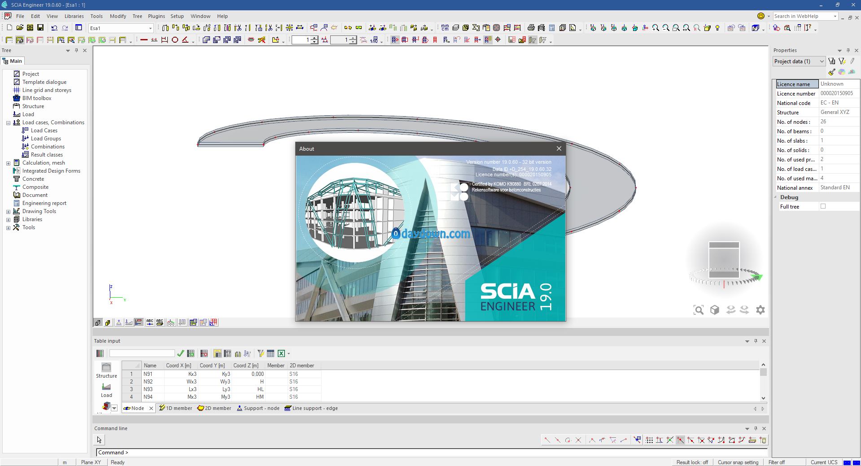Screen dimensions: 861x466
Task: Open the File menu
Action: tap(20, 16)
